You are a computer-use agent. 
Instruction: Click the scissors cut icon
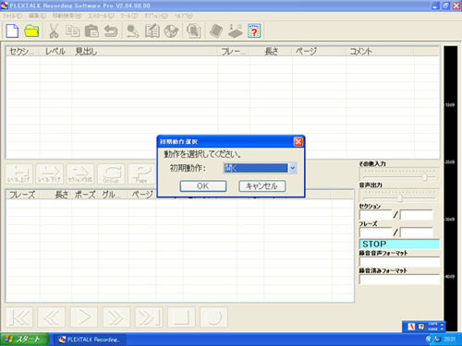pos(54,31)
